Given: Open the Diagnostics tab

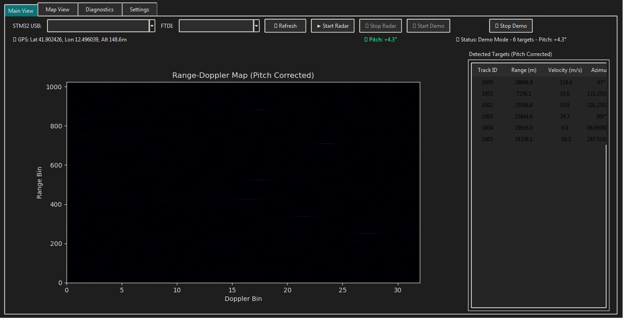Looking at the screenshot, I should click(99, 10).
